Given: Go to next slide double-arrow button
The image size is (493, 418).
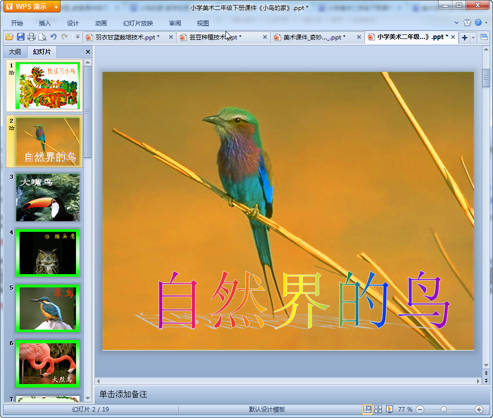Looking at the screenshot, I should pyautogui.click(x=486, y=381).
